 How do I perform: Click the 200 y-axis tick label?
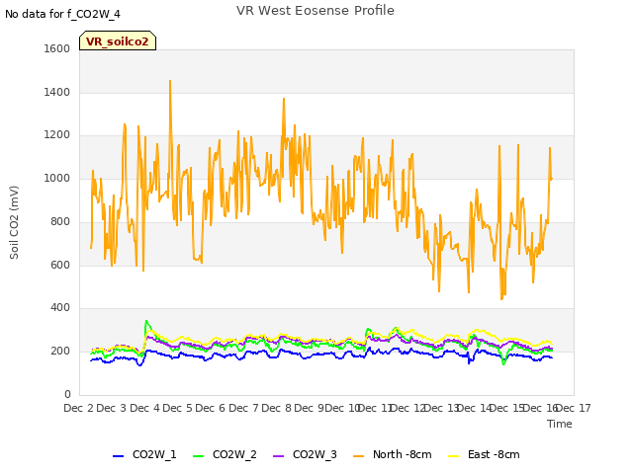60,352
